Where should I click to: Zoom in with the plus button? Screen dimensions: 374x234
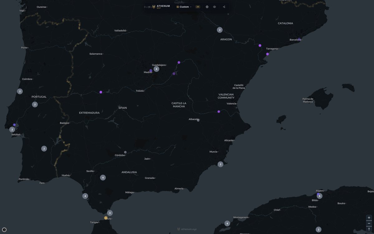[369, 217]
